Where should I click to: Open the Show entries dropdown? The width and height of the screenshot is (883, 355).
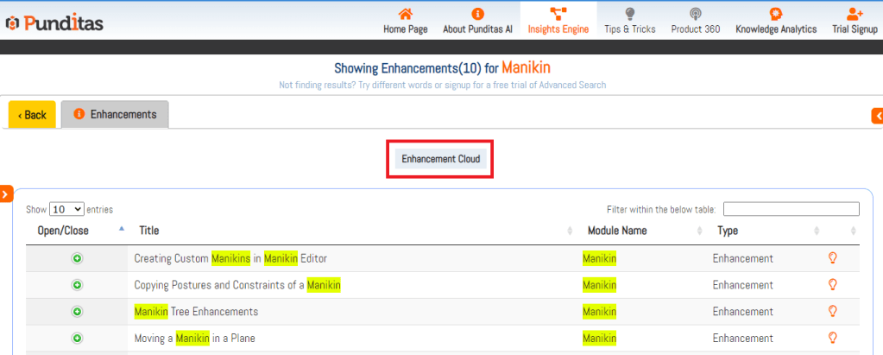66,209
